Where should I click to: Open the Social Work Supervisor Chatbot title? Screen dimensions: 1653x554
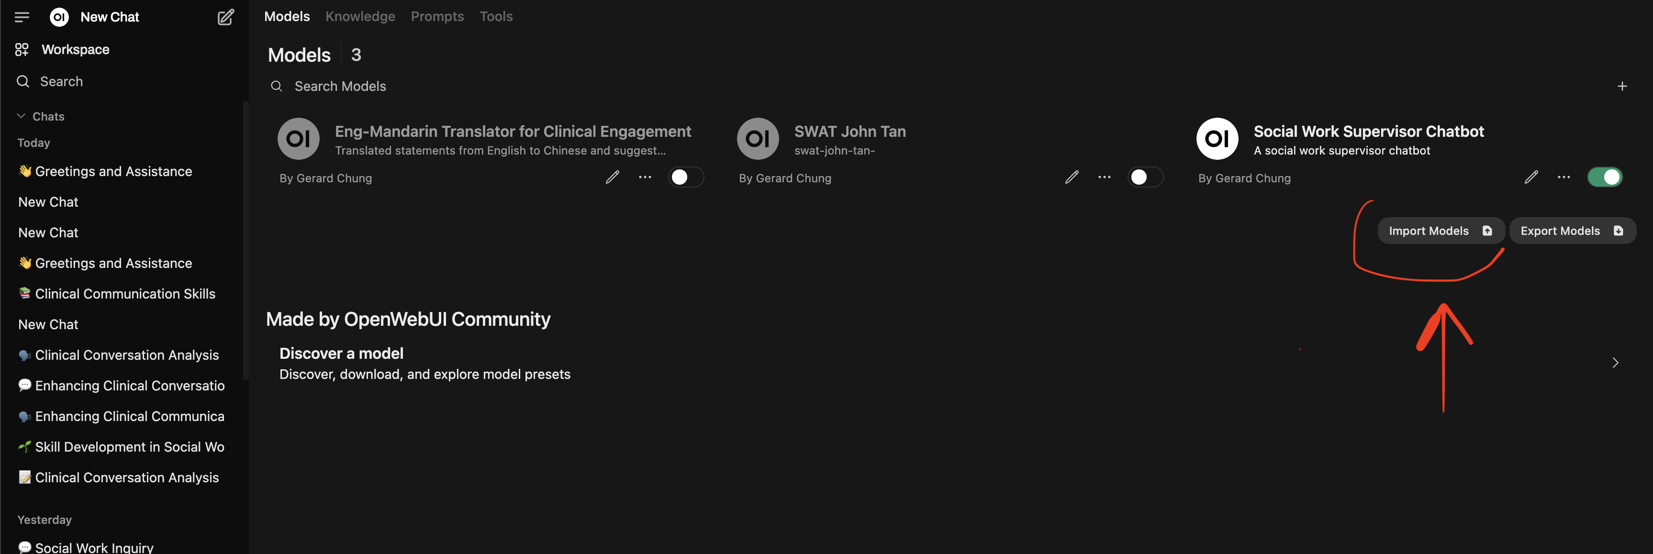pos(1369,132)
